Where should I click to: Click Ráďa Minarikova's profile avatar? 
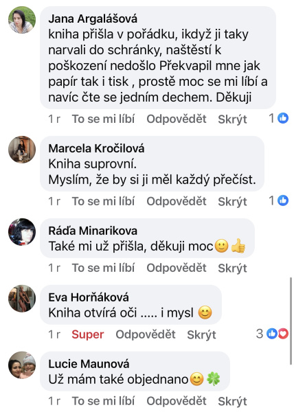coord(22,232)
